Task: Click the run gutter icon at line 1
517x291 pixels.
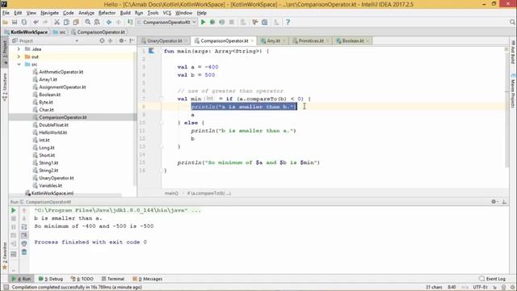Action: pos(151,51)
